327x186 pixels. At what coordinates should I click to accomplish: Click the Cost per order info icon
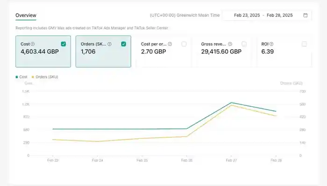pyautogui.click(x=170, y=44)
